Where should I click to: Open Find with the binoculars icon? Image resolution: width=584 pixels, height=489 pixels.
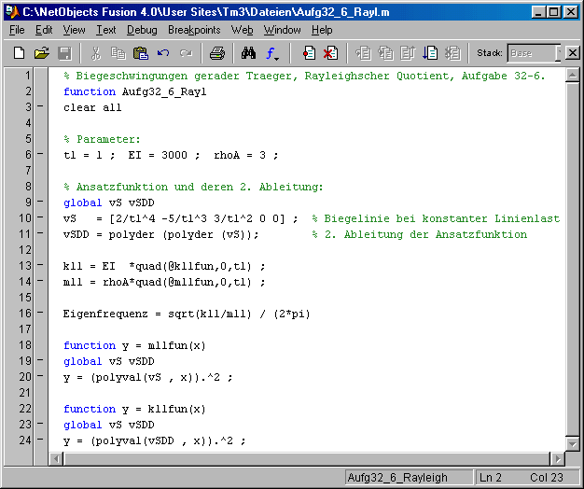click(x=248, y=53)
